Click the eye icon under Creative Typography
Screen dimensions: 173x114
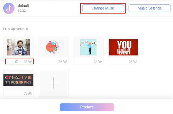tap(30, 94)
